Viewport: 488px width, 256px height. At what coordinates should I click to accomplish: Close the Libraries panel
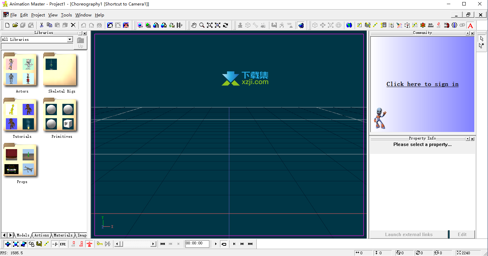click(84, 34)
